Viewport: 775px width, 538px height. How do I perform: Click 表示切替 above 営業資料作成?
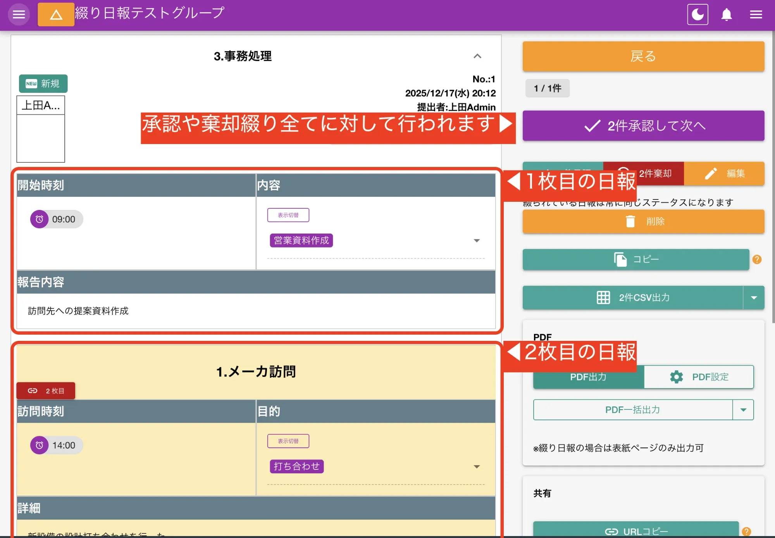click(288, 215)
